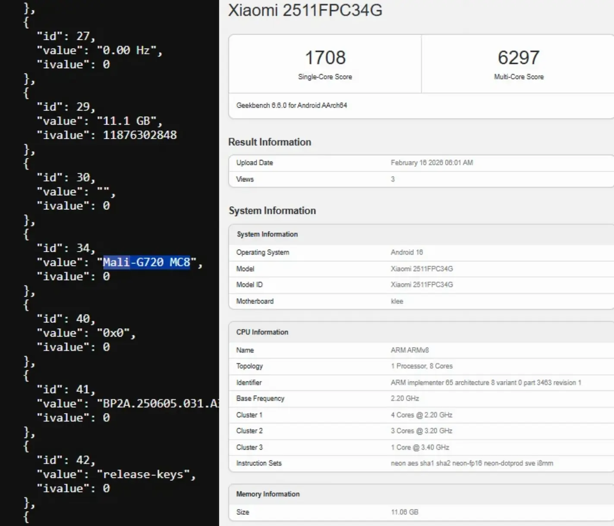614x526 pixels.
Task: Click the Geekbench for Android AArch64 version text
Action: point(291,105)
